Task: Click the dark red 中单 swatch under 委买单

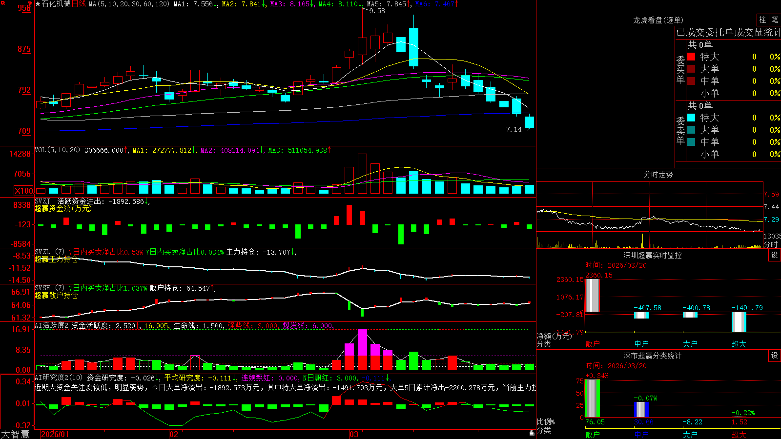Action: tap(691, 81)
